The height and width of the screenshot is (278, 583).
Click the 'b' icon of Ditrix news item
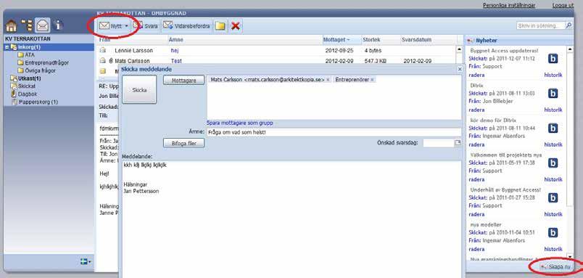tap(553, 94)
